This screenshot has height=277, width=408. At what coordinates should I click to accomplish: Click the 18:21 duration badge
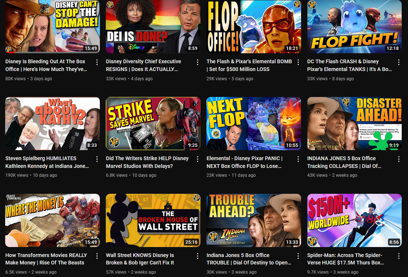(292, 48)
